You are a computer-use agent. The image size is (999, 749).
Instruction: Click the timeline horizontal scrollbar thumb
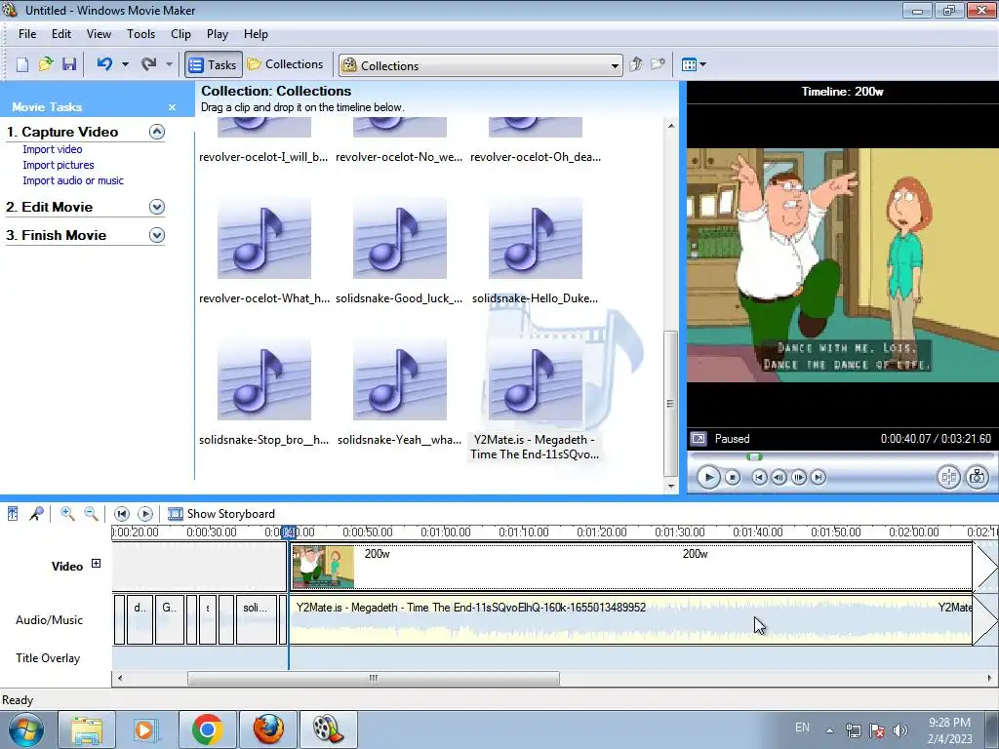click(x=374, y=679)
